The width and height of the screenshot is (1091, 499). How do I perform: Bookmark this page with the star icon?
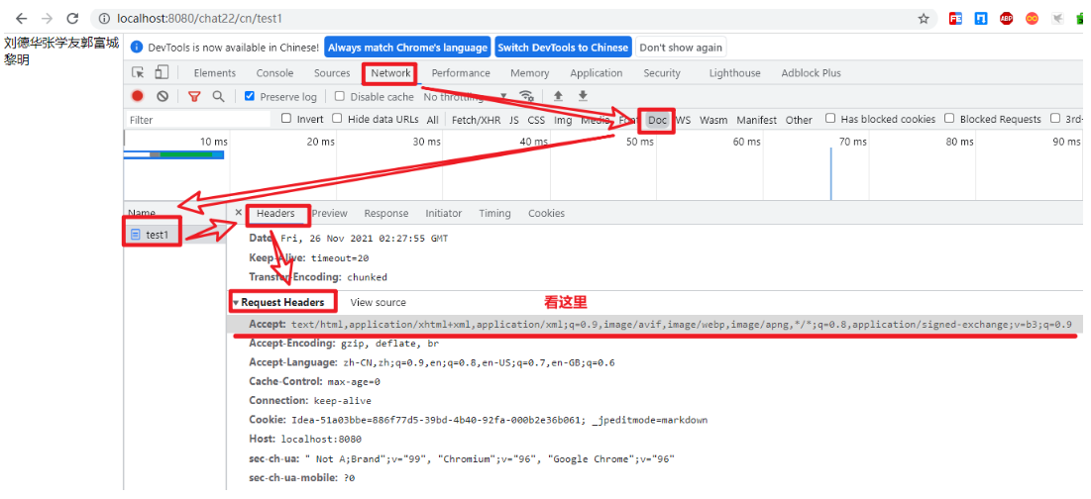click(924, 18)
